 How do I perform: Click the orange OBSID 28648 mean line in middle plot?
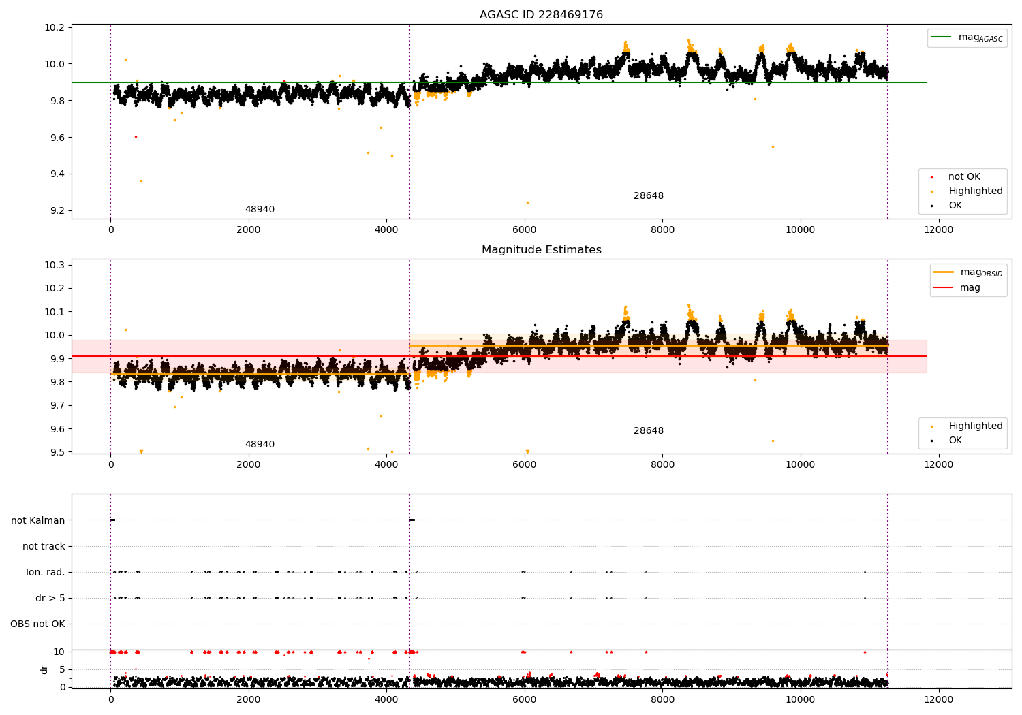coord(647,345)
